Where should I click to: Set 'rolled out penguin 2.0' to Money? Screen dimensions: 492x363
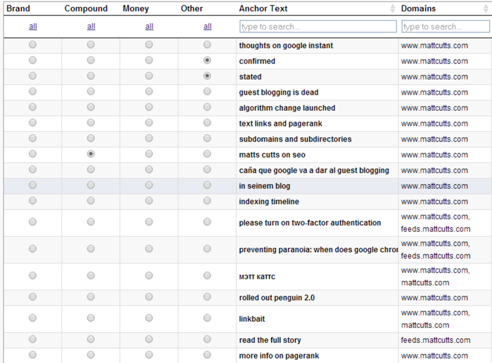[x=149, y=297]
